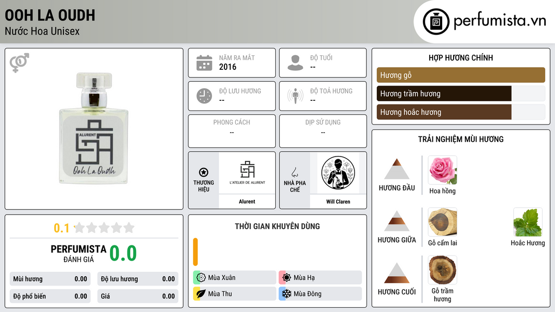This screenshot has height=312, width=555.
Task: Click the Hợp hương chính heading
Action: [x=461, y=57]
